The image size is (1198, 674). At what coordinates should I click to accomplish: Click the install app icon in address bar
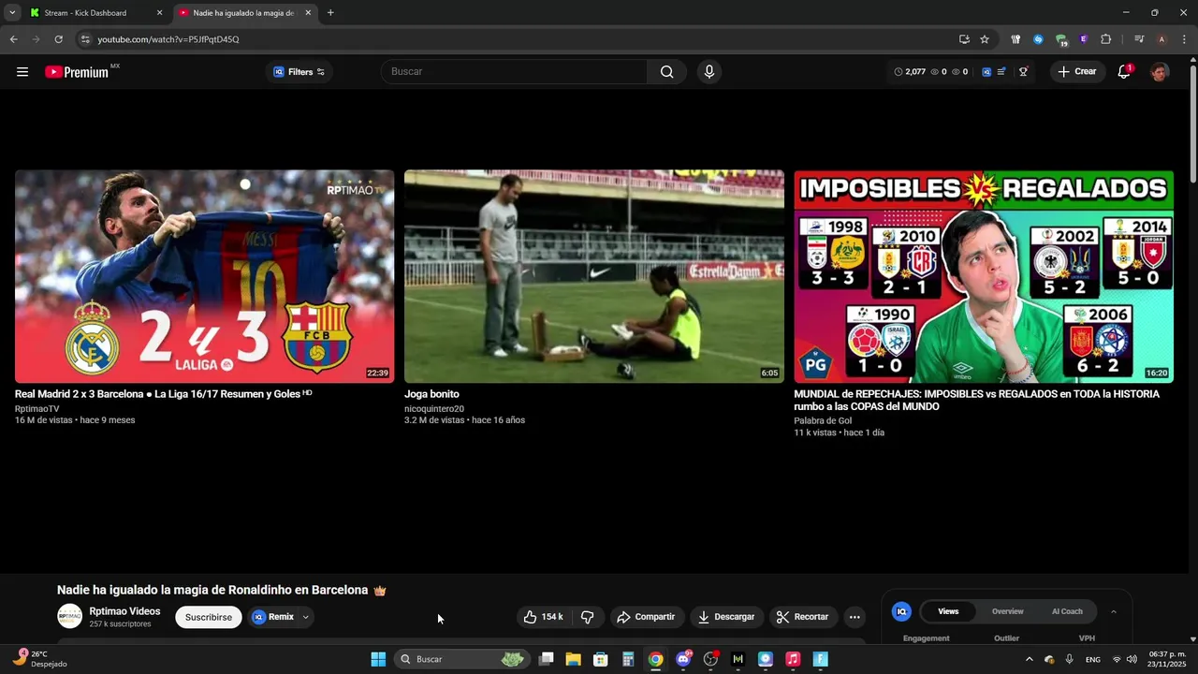point(964,39)
